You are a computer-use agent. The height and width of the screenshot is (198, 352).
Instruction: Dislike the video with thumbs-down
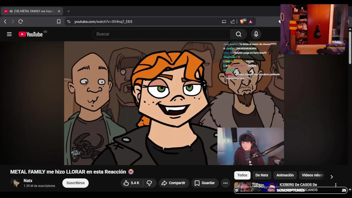coord(149,183)
